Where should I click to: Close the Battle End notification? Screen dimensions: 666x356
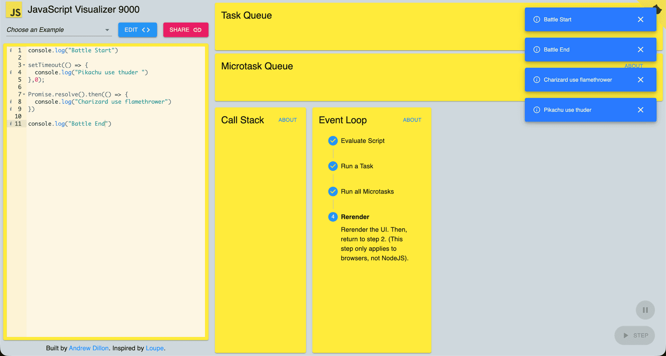pos(640,50)
